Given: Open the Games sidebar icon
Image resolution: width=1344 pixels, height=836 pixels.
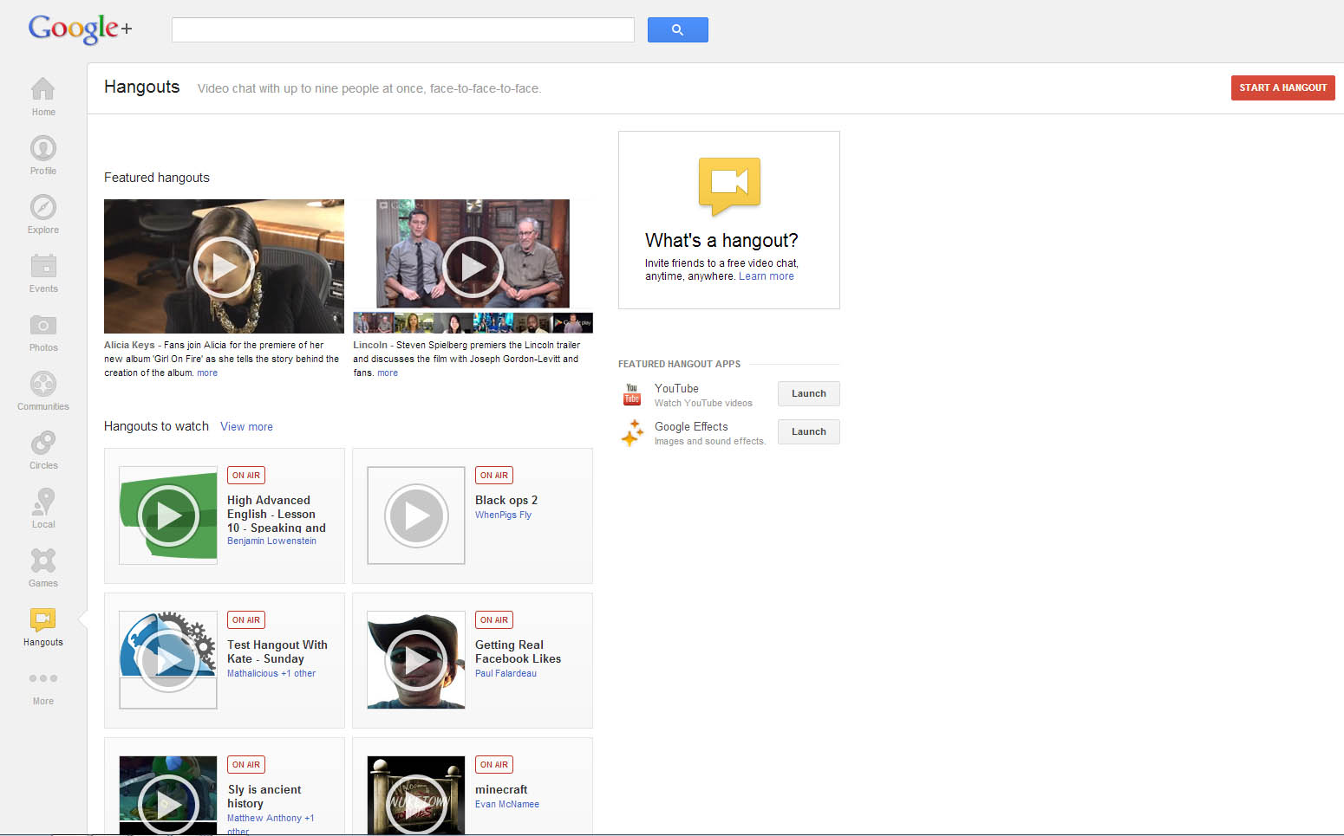Looking at the screenshot, I should [43, 561].
